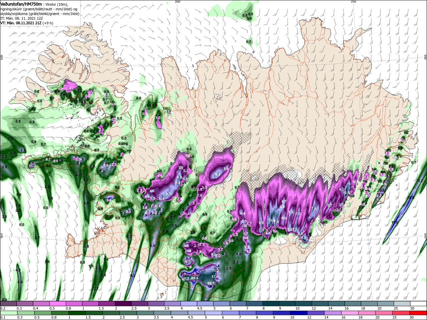The height and width of the screenshot is (320, 427).
Task: Click the 10.7 precipitation value on the map
Action: pos(302,238)
